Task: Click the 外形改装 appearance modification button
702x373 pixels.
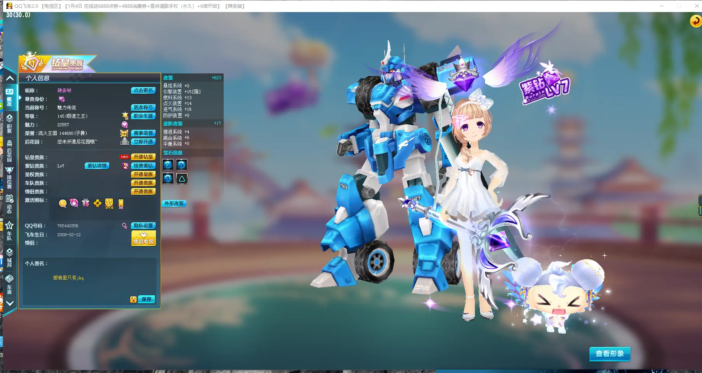Action: pos(174,204)
